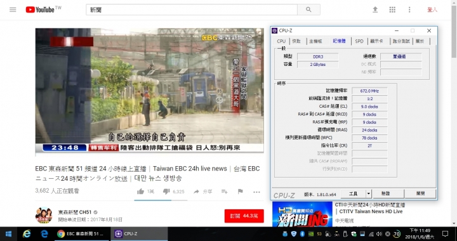Open the Wi-Fi network tray icon
457x241 pixels.
371,234
